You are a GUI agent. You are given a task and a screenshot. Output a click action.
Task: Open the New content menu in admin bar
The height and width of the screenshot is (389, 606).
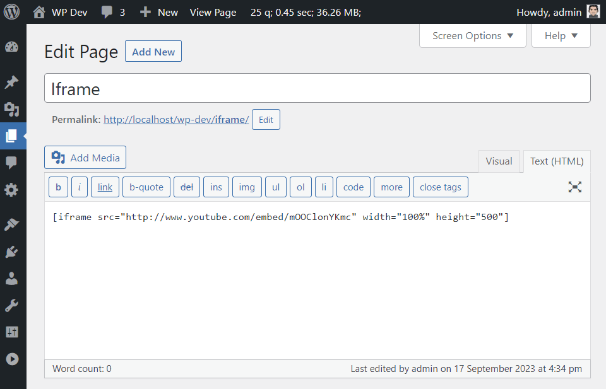point(159,12)
